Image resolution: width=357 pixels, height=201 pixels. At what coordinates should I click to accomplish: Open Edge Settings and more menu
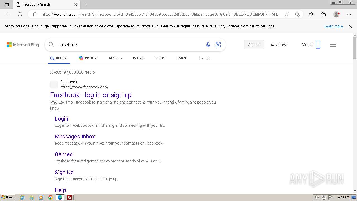click(349, 14)
